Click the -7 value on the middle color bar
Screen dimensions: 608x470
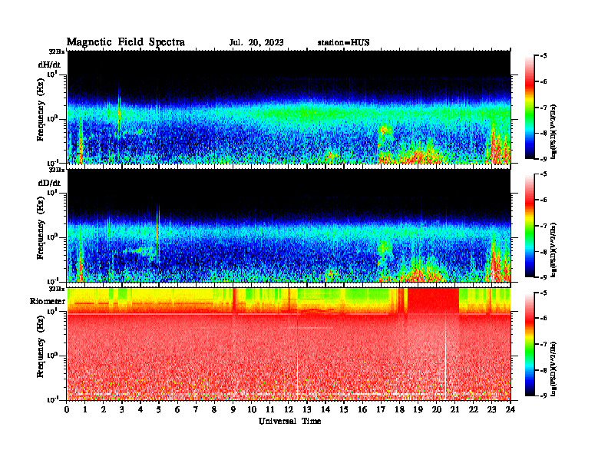click(x=544, y=226)
